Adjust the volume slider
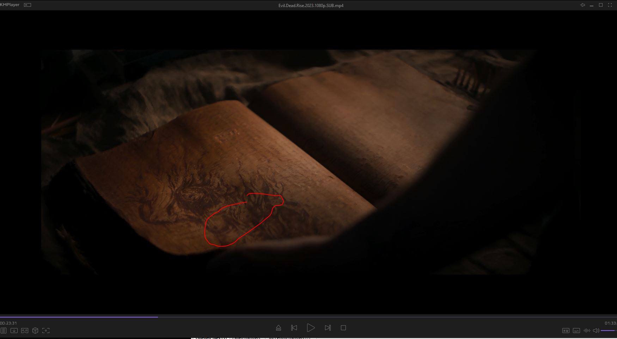The image size is (617, 339). [x=608, y=331]
